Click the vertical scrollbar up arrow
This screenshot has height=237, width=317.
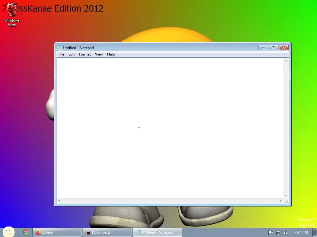(x=286, y=61)
